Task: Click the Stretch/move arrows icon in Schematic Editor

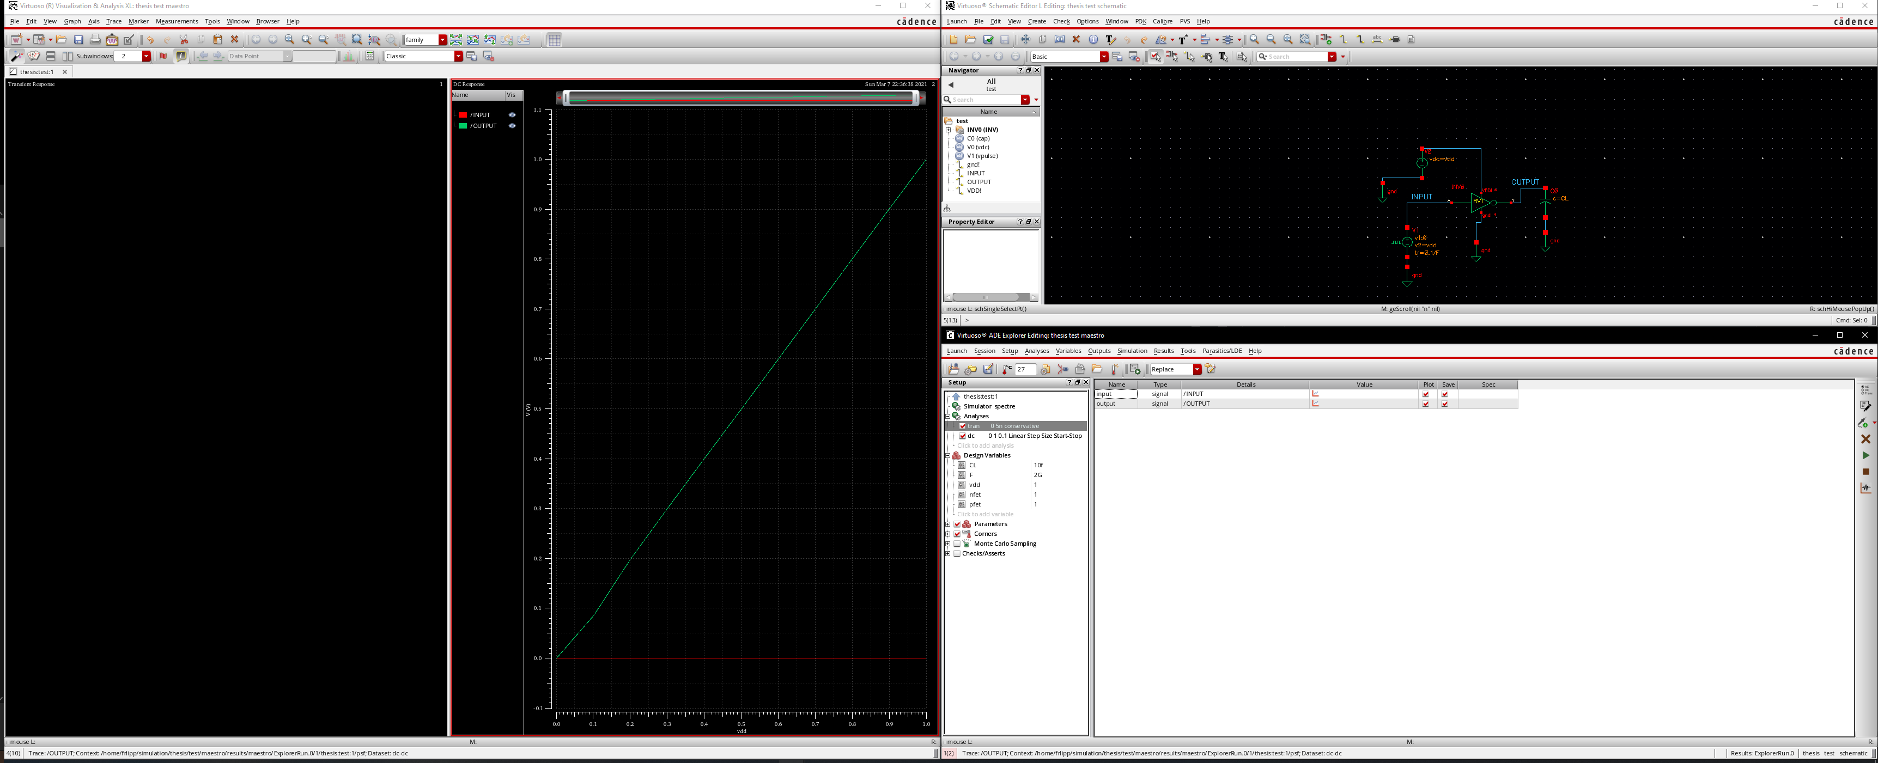Action: click(x=1026, y=39)
